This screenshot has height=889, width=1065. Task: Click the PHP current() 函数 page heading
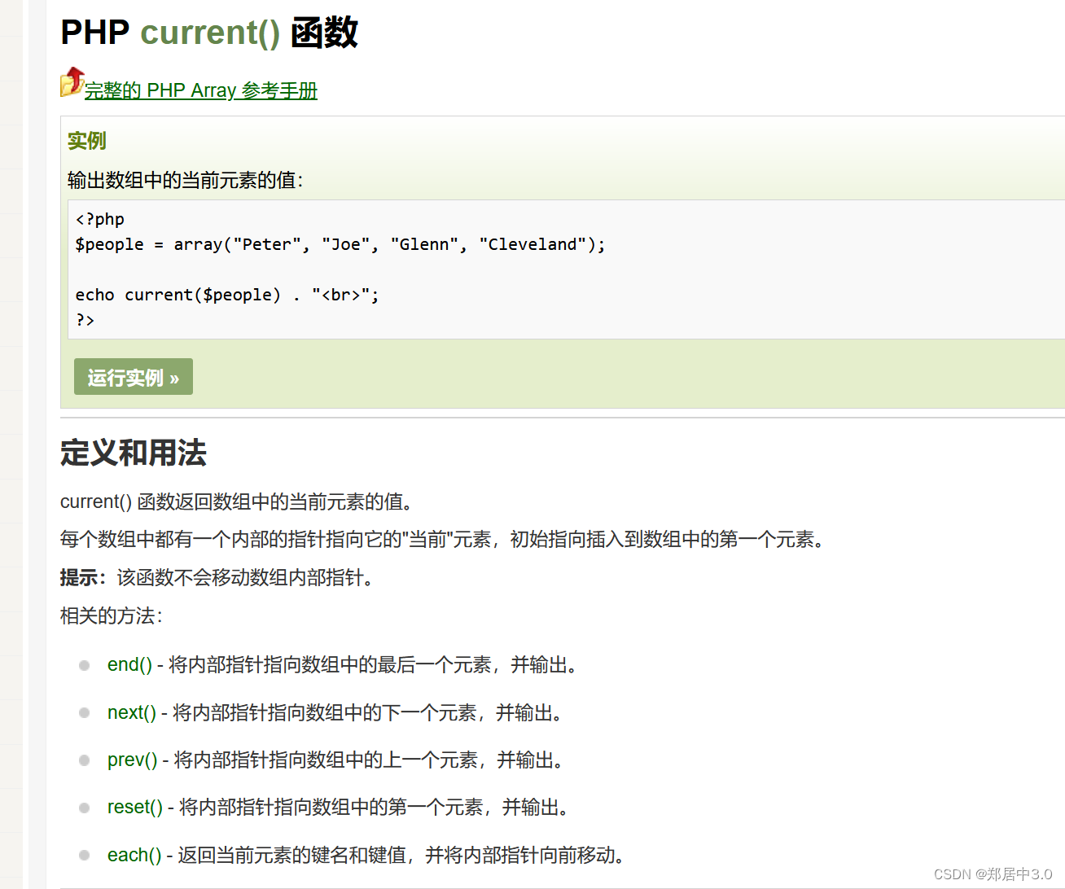click(x=209, y=33)
